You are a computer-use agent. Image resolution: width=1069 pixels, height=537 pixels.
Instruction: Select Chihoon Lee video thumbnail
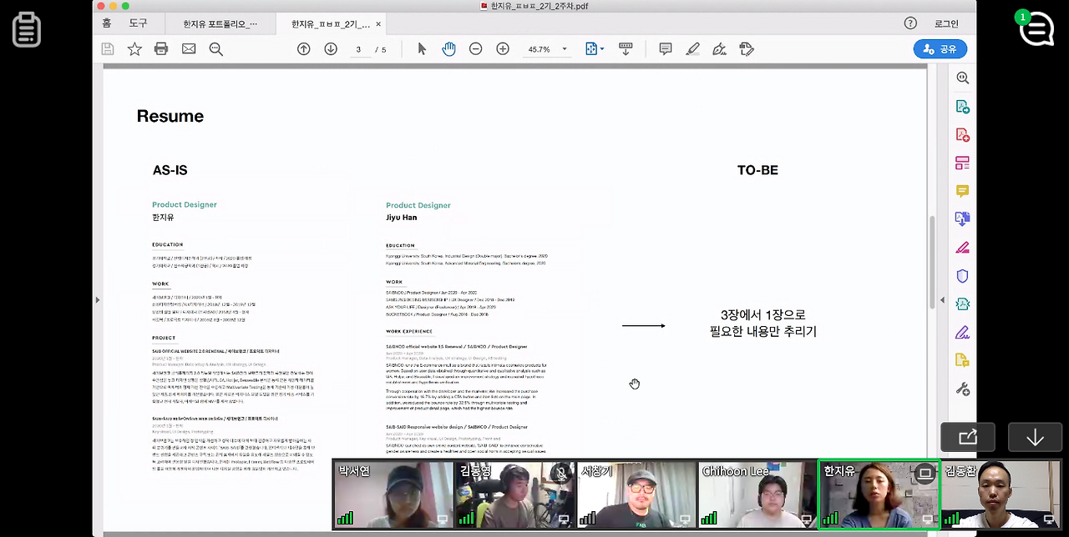click(x=757, y=495)
